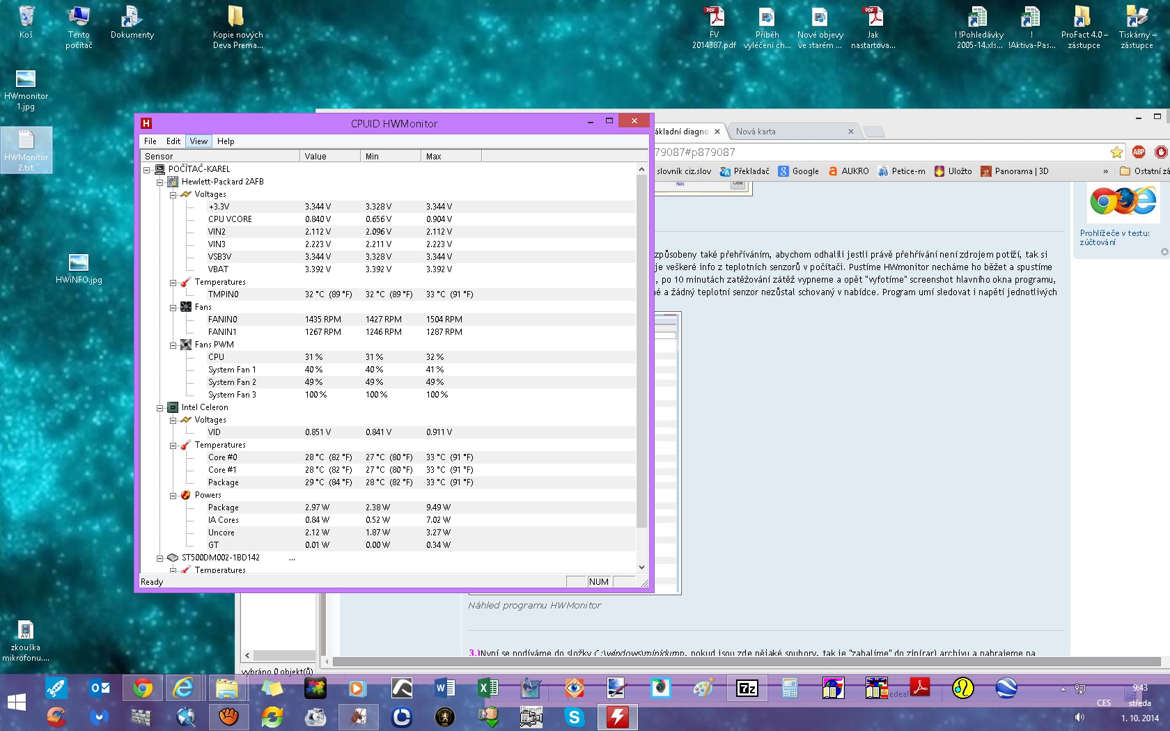This screenshot has height=731, width=1170.
Task: Collapse the POČÍTAČ-KAREL root node
Action: [x=147, y=170]
